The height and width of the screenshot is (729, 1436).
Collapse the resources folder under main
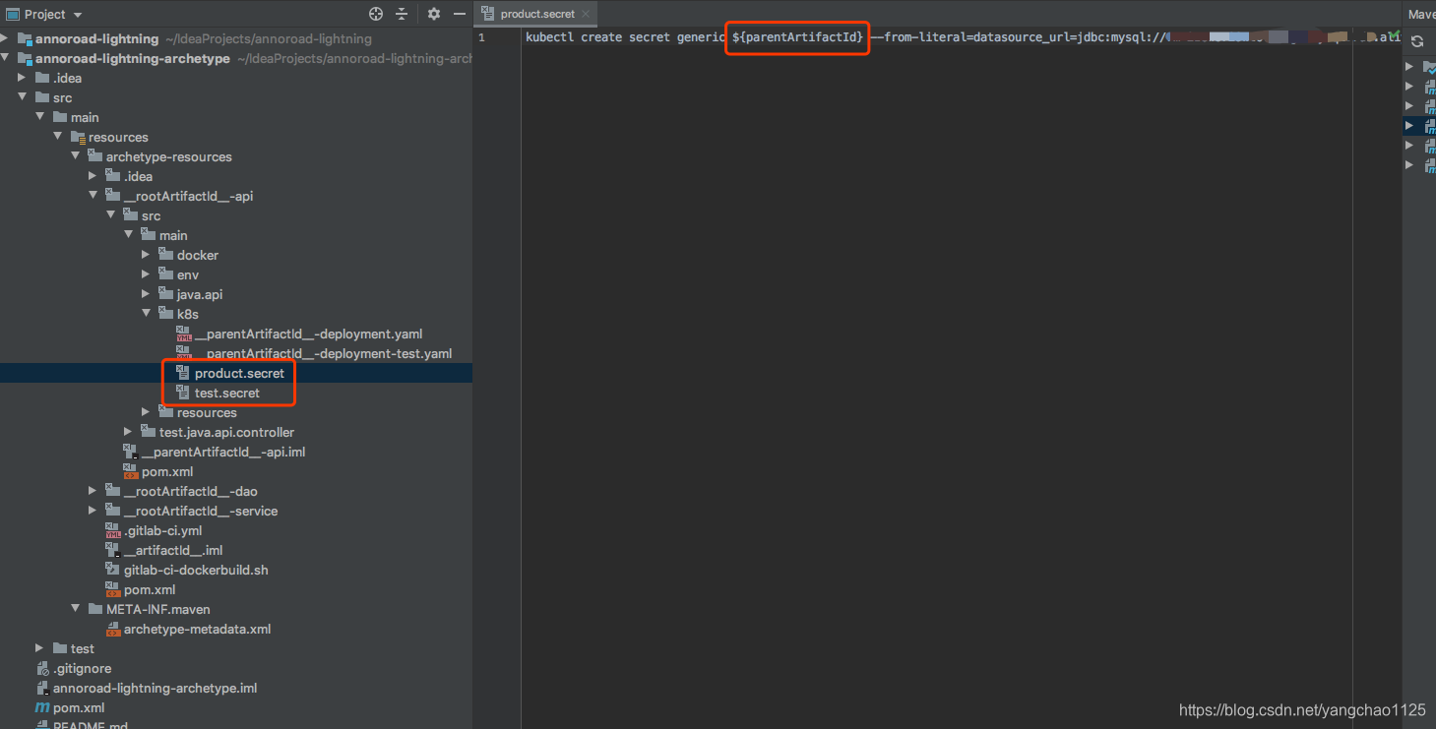(58, 137)
